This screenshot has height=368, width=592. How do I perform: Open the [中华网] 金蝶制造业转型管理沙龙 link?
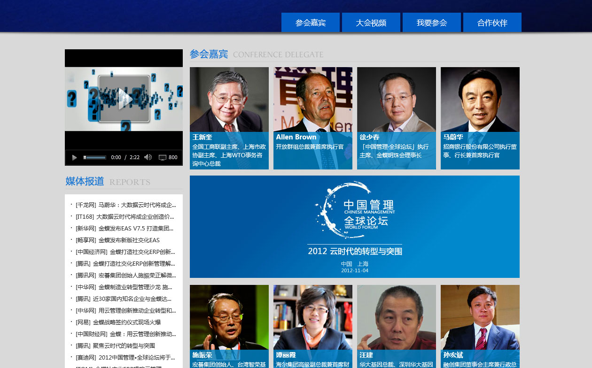pyautogui.click(x=124, y=287)
